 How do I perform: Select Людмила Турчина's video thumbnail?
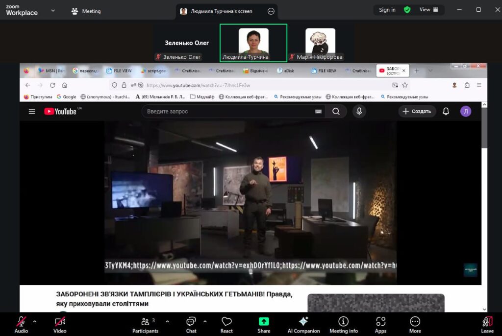(x=253, y=43)
